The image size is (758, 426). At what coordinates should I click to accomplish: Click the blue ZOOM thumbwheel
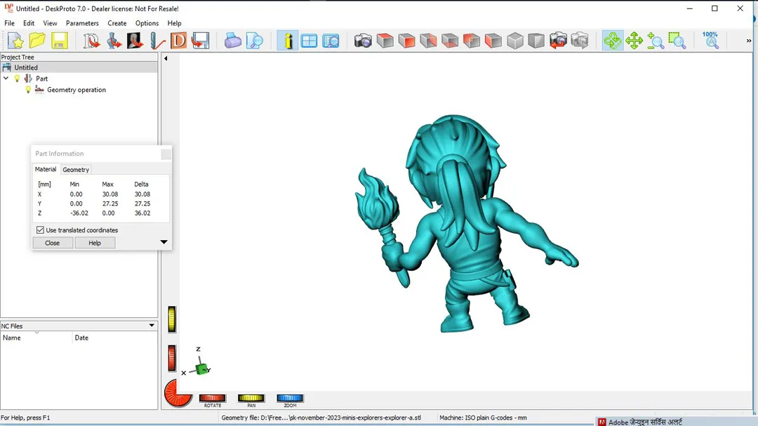pos(290,398)
